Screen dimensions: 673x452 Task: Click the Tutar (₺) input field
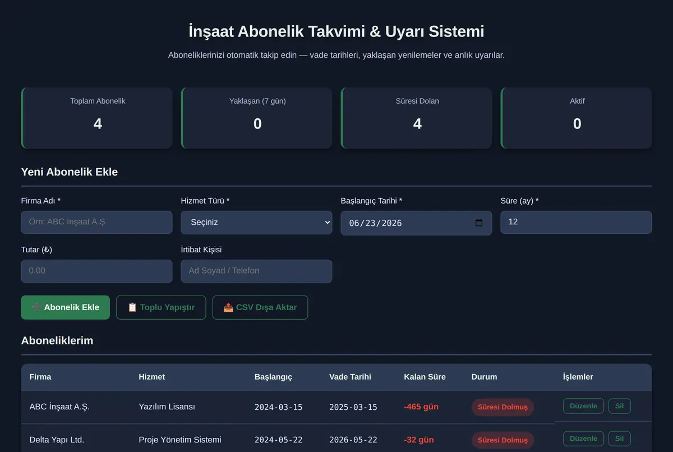(96, 271)
